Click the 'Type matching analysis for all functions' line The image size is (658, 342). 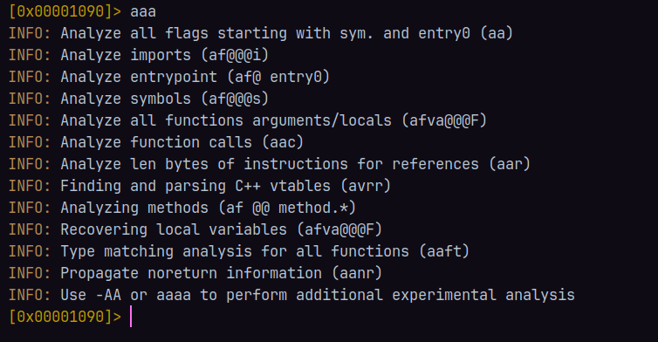point(239,251)
